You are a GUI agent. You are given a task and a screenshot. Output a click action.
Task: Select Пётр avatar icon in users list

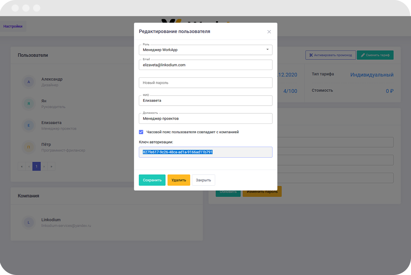(x=29, y=147)
